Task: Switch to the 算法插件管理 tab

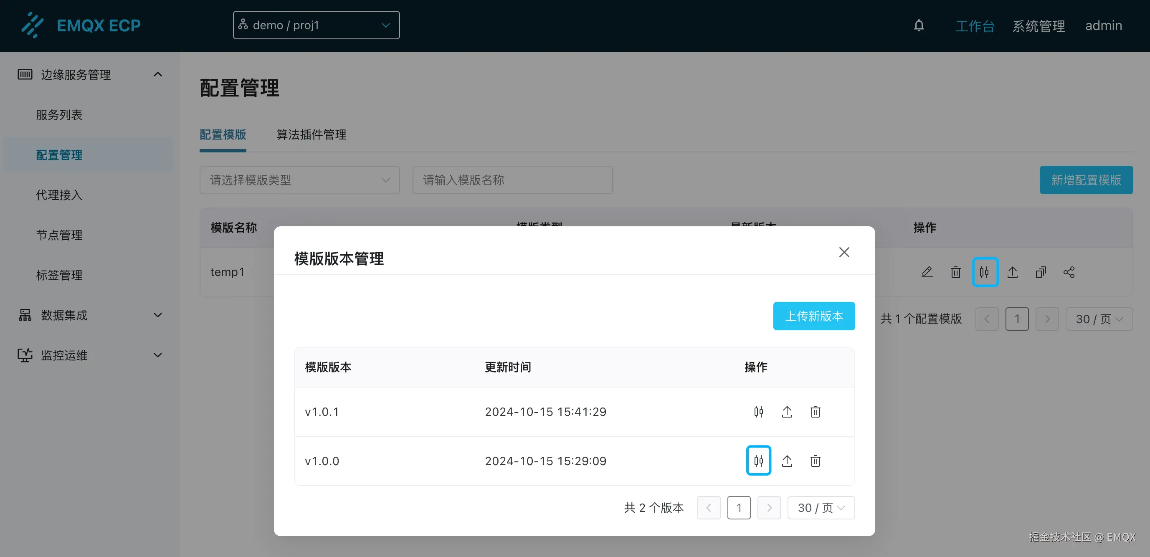Action: tap(311, 135)
